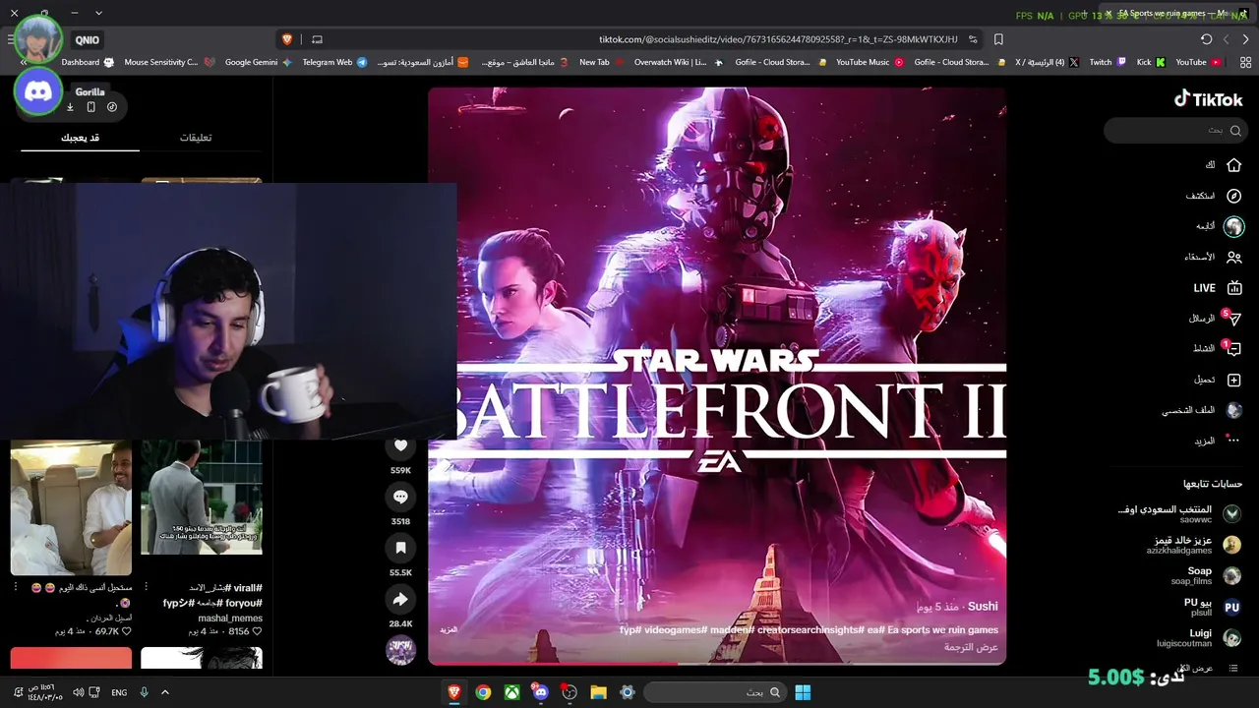
Task: Open the Overwatch Wiki bookmark
Action: tap(679, 62)
